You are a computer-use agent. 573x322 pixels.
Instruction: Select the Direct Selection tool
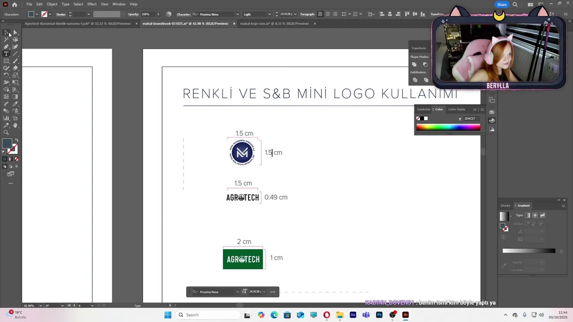coord(15,33)
